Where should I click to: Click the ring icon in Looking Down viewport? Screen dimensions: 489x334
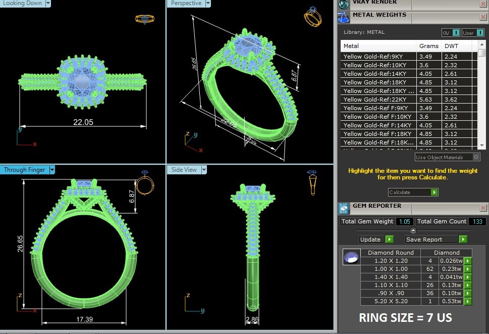(x=144, y=19)
